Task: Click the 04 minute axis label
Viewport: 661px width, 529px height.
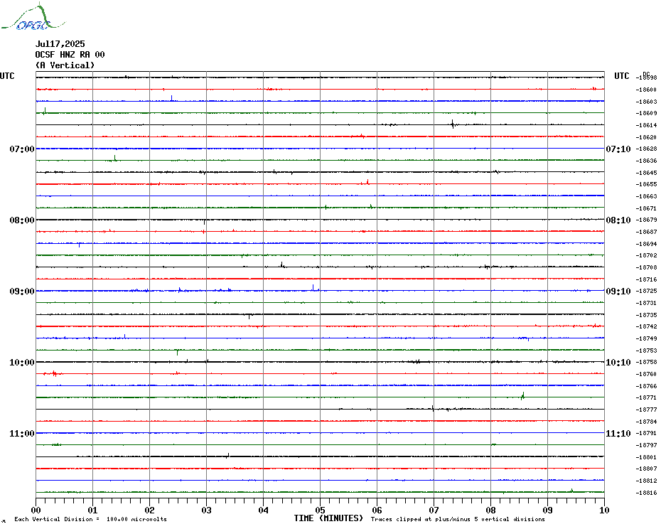Action: [264, 510]
